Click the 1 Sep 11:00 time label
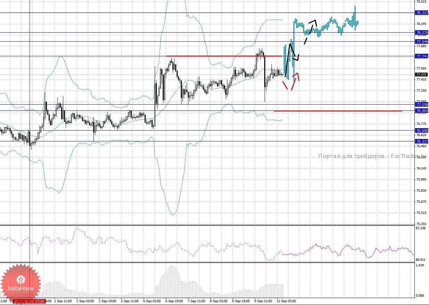429x305 pixels. click(63, 302)
